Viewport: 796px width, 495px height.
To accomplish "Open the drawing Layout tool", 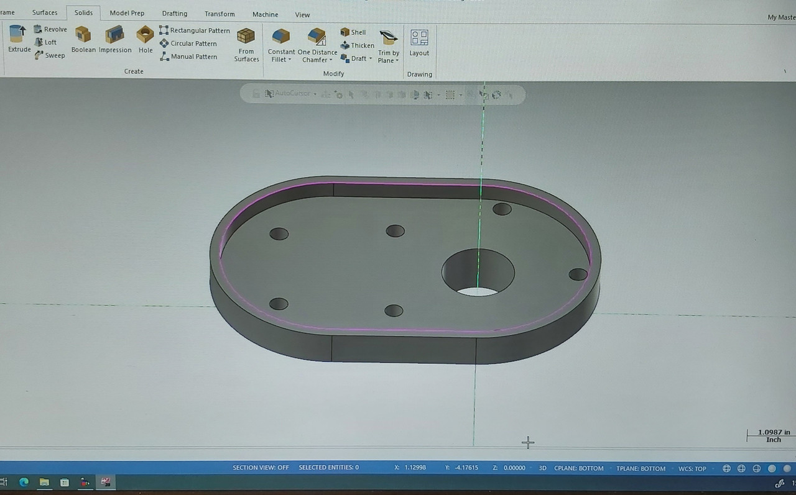I will point(419,43).
